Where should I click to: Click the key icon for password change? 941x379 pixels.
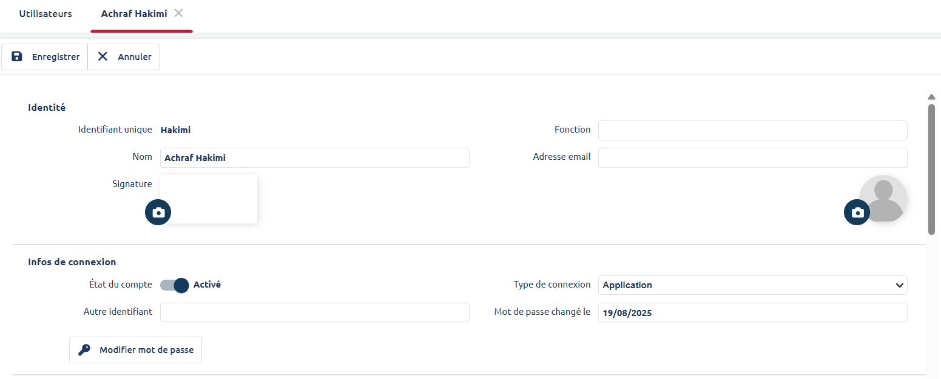point(85,350)
